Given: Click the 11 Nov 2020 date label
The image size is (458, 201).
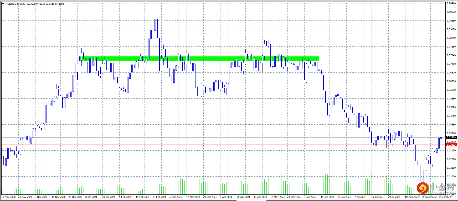Looking at the screenshot, I should click(8, 197).
